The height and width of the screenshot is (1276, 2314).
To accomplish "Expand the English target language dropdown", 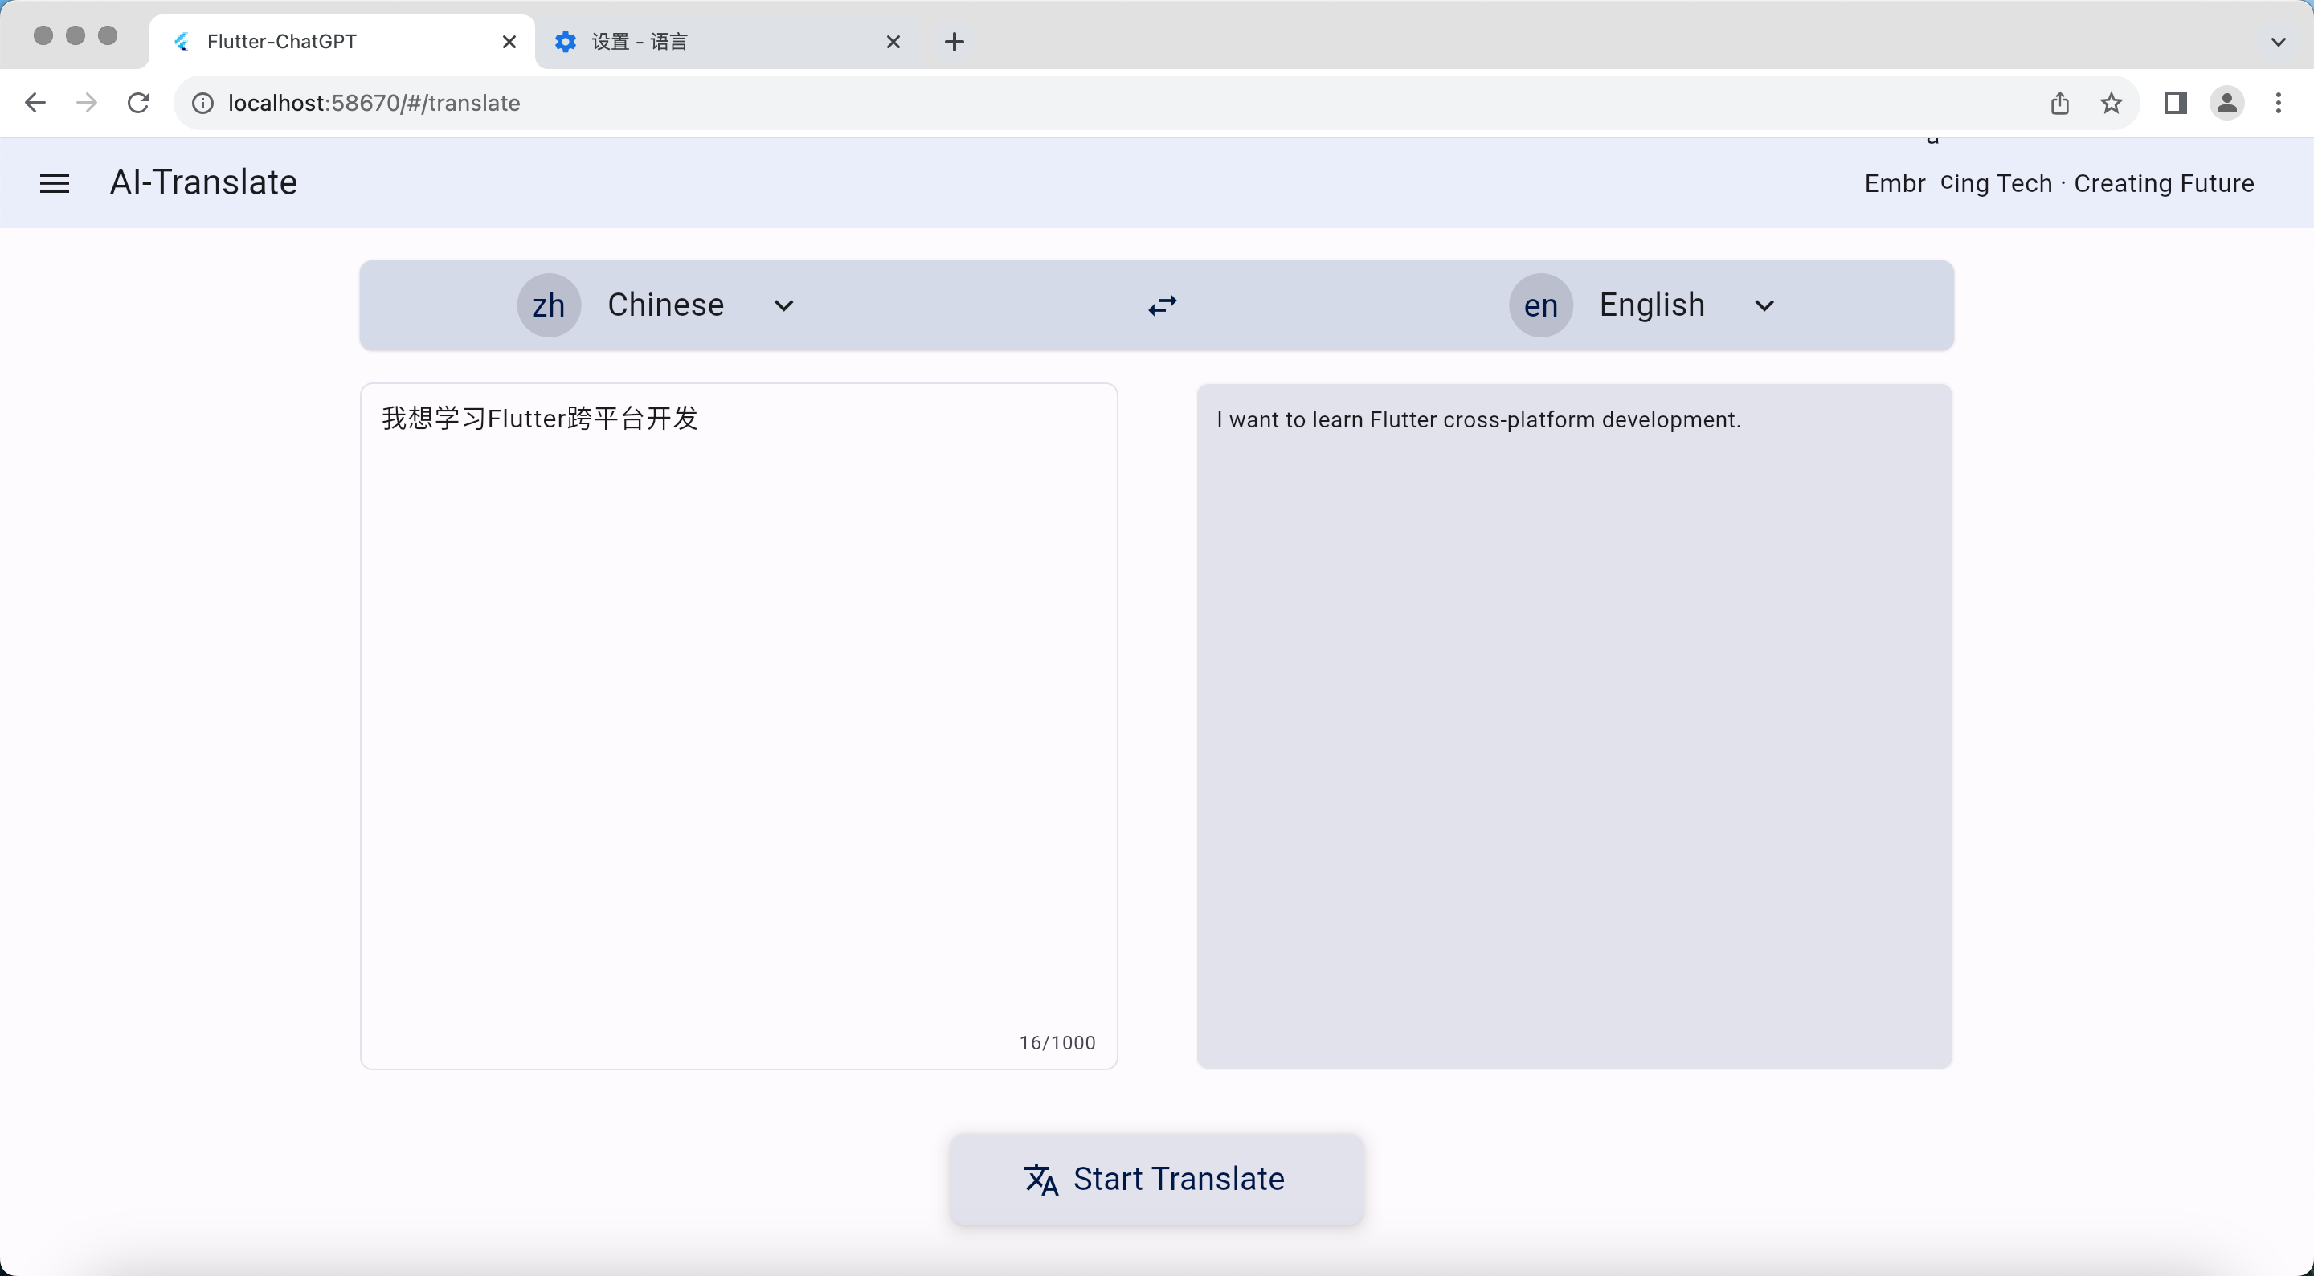I will 1764,305.
